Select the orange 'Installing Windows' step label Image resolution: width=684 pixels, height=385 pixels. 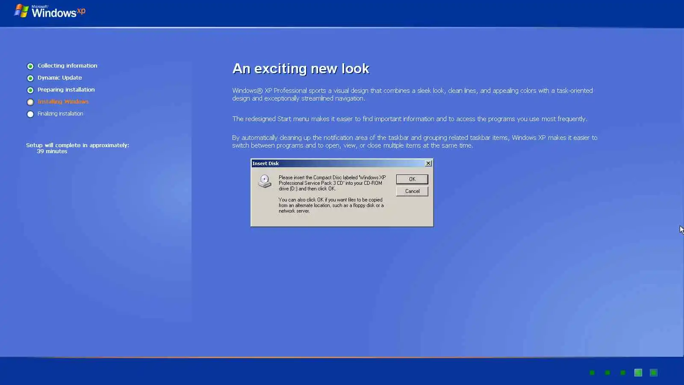click(x=63, y=102)
